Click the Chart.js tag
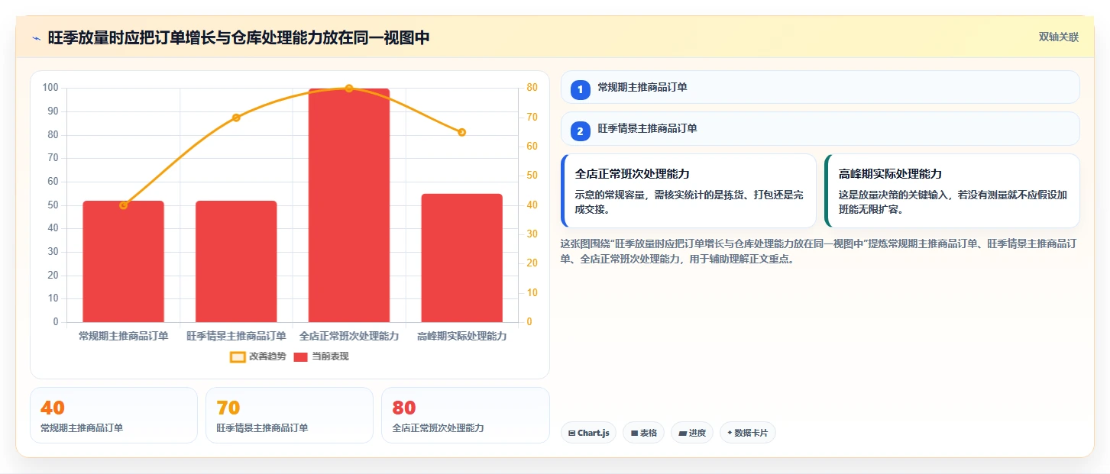 click(x=588, y=433)
